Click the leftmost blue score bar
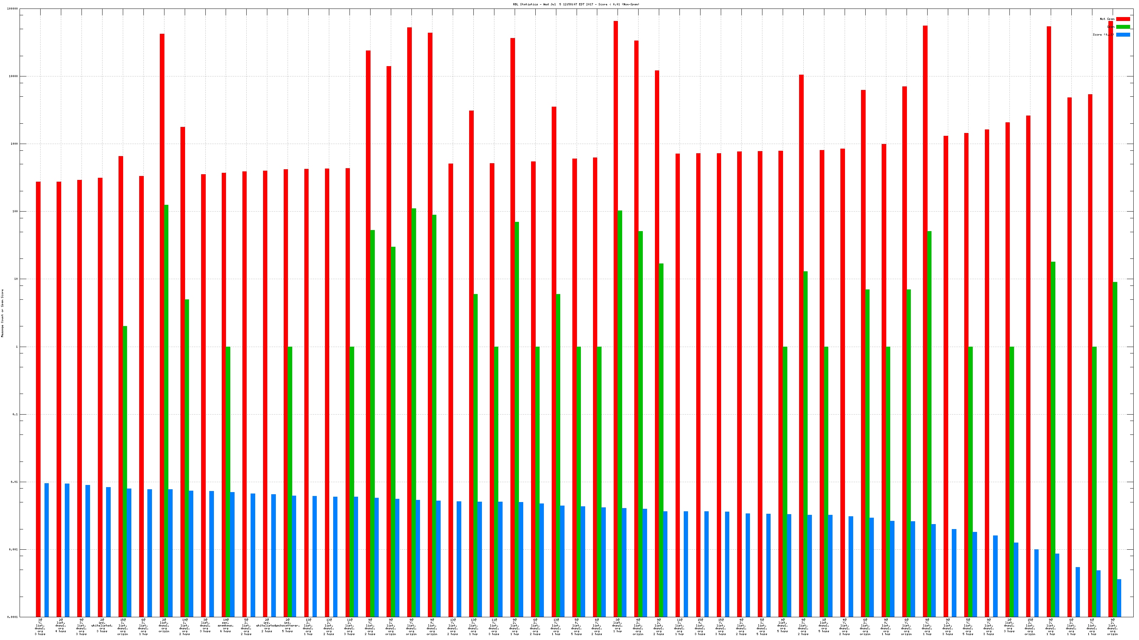1139x640 pixels. pyautogui.click(x=47, y=550)
